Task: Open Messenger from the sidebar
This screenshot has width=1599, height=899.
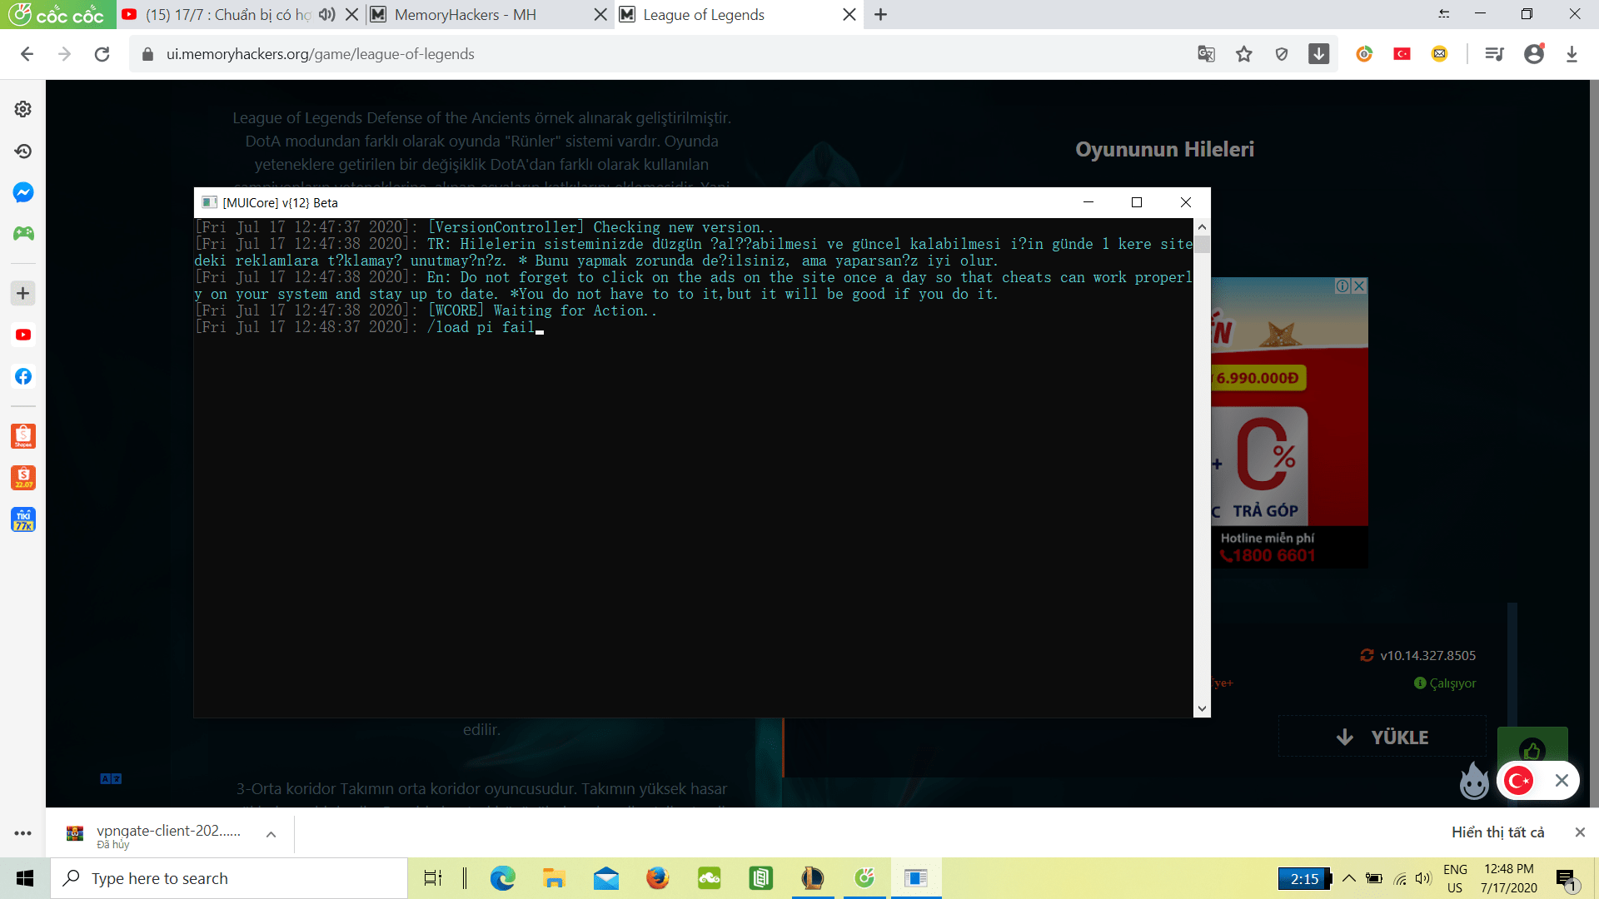Action: (23, 192)
